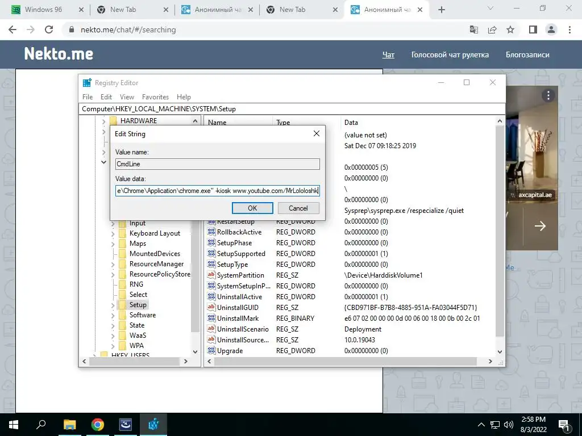Image resolution: width=582 pixels, height=436 pixels.
Task: Click Chrome back navigation arrow
Action: [x=13, y=30]
